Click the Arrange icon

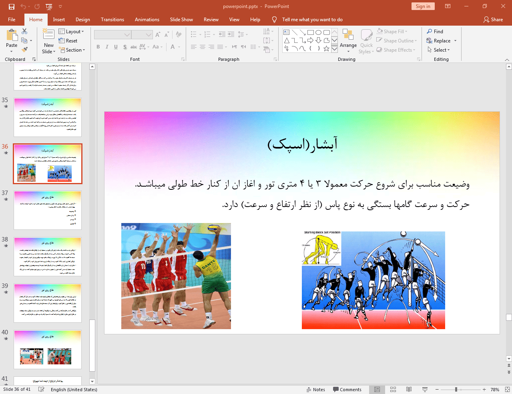pos(348,39)
